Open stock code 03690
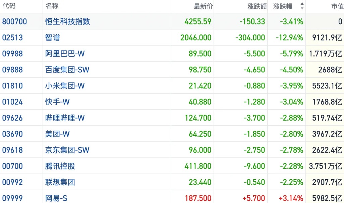344x203 pixels. [12, 134]
